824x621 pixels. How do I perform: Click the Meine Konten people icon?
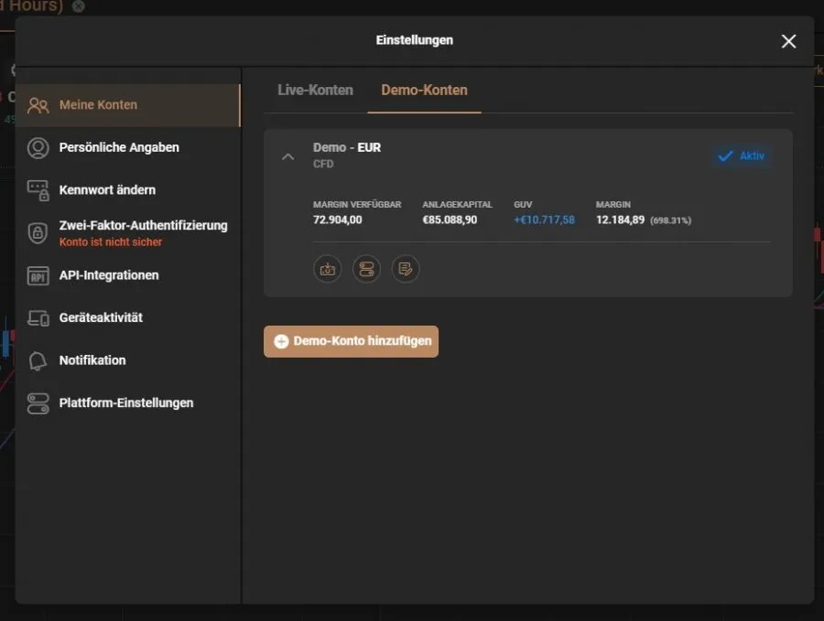tap(38, 105)
